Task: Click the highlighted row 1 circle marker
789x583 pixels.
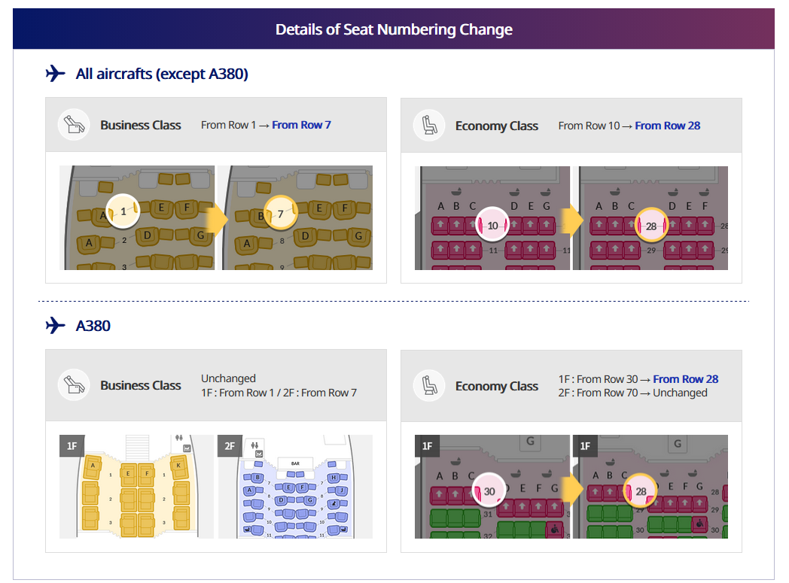Action: point(123,213)
